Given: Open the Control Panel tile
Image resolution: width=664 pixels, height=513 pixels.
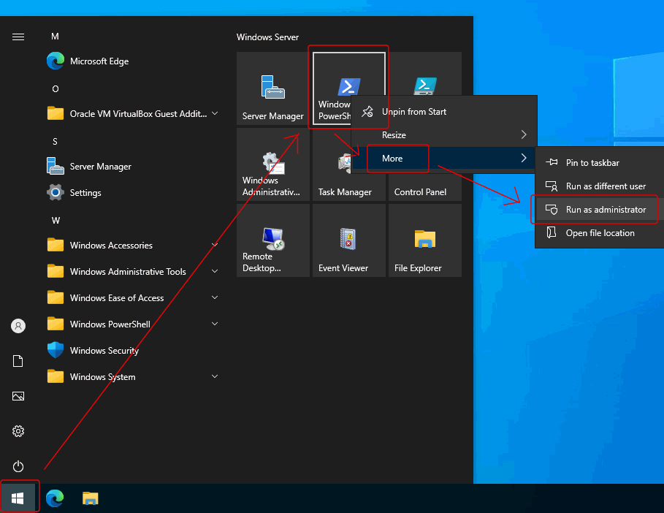Looking at the screenshot, I should point(424,187).
